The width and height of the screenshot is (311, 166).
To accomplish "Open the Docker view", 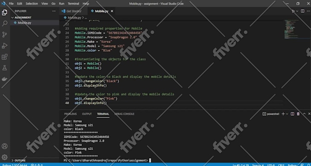I will tap(5, 79).
